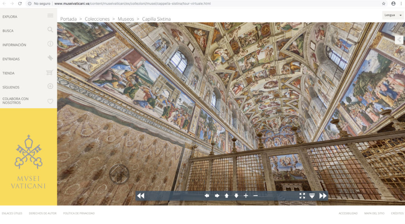Image resolution: width=405 pixels, height=224 pixels.
Task: Click the MVSEI VATICANI text logo
Action: pyautogui.click(x=28, y=182)
